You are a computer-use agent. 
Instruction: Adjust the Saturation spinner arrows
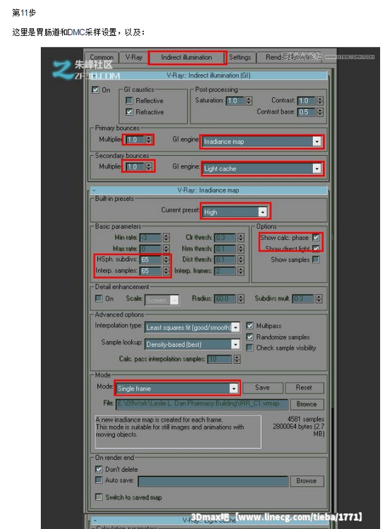coord(249,101)
